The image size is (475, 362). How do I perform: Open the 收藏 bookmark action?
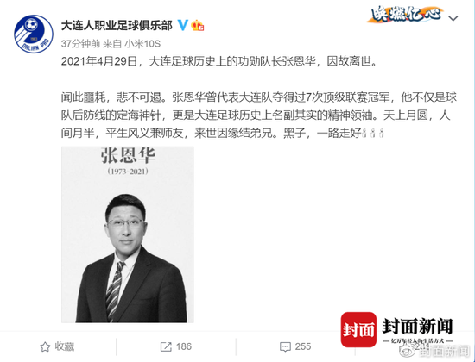[x=65, y=346]
